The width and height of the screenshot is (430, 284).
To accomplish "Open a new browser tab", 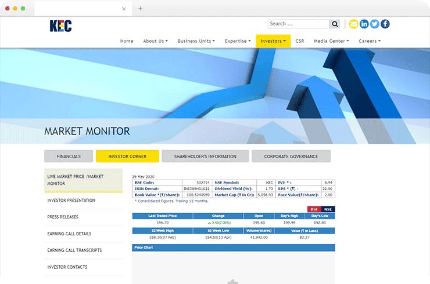I will (x=140, y=9).
